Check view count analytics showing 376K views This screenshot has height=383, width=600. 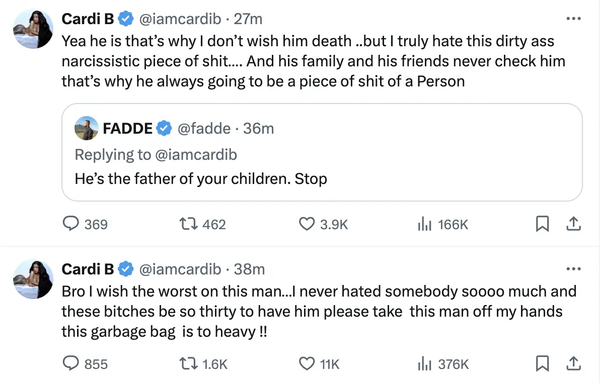pos(425,363)
